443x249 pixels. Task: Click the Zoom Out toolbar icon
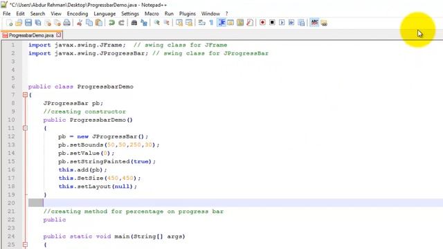(x=166, y=23)
